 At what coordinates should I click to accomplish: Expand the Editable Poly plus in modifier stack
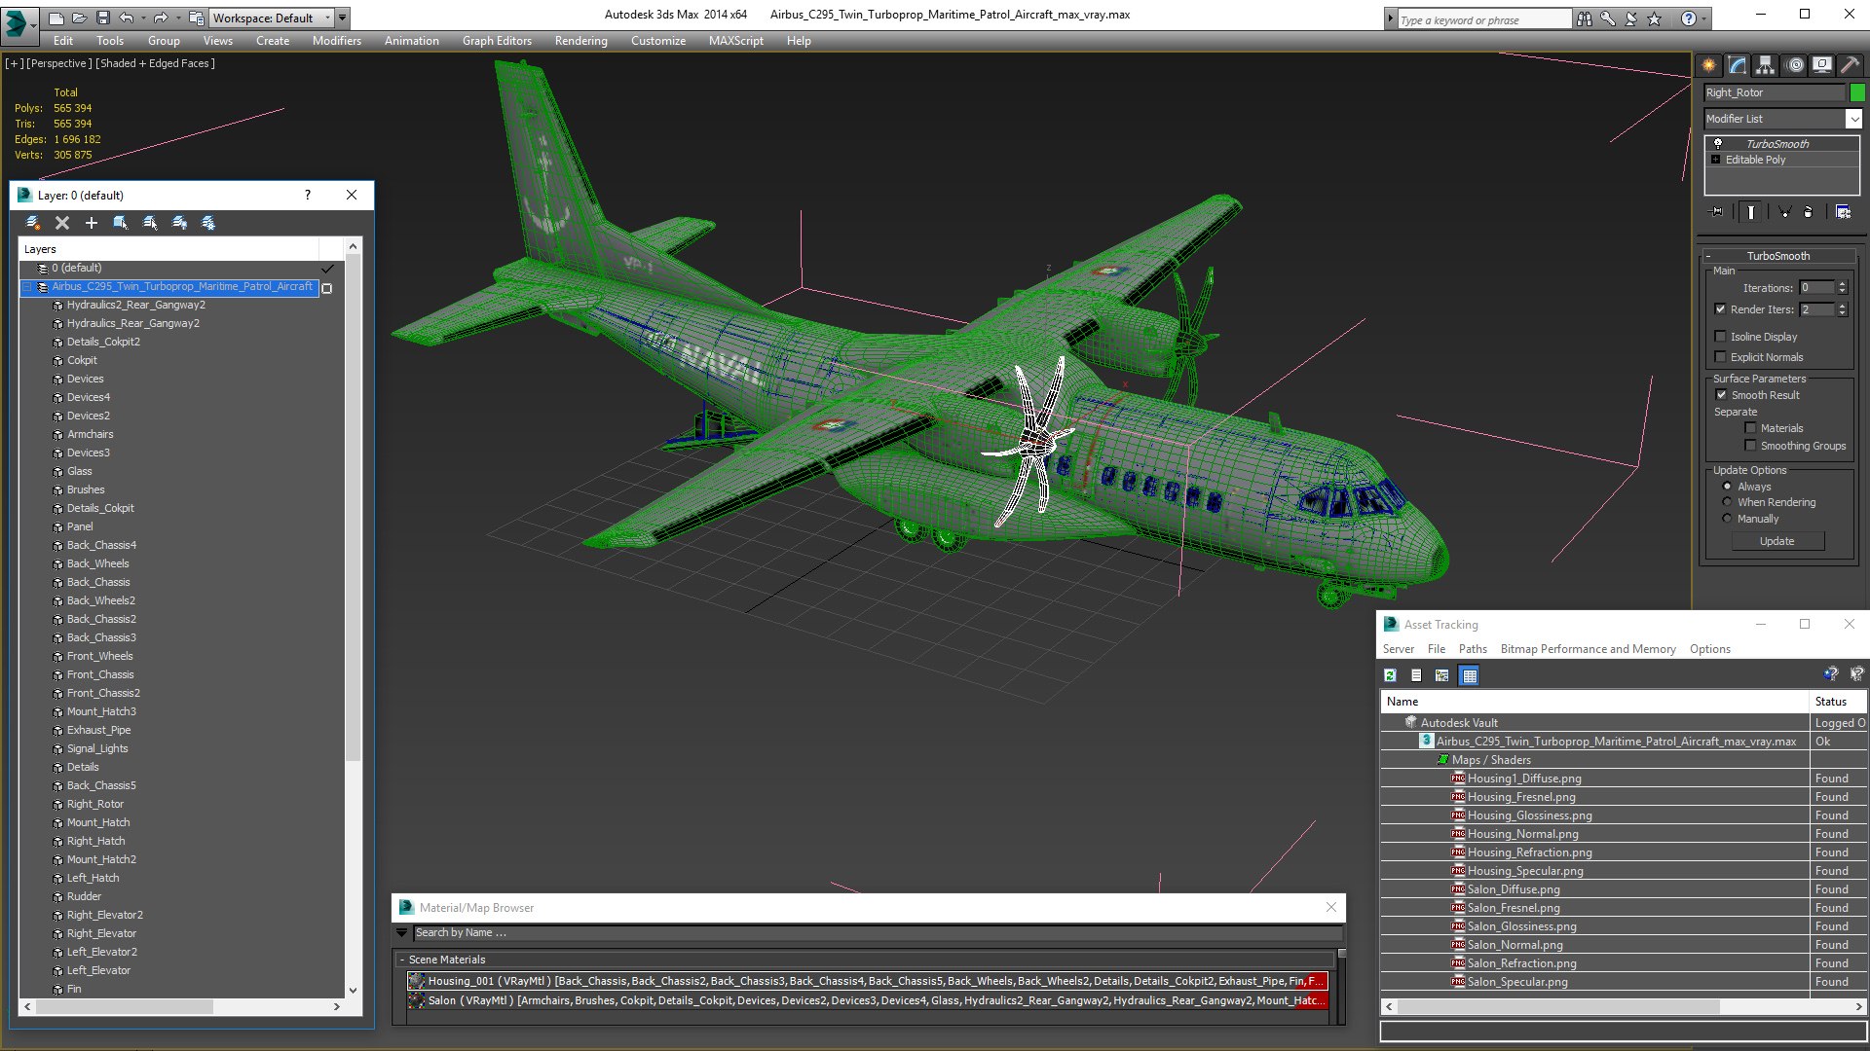tap(1716, 160)
